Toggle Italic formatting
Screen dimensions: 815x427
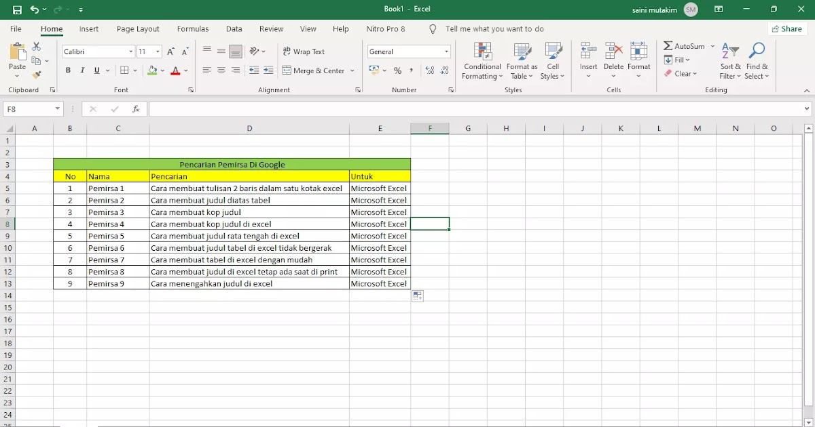point(82,70)
